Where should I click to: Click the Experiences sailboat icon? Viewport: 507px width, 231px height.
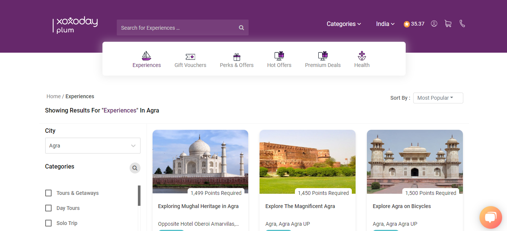point(147,56)
